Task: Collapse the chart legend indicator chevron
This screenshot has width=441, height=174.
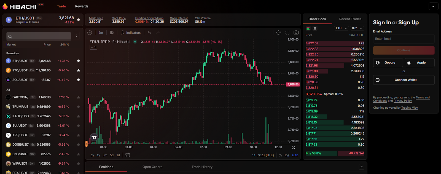Action: tap(93, 47)
